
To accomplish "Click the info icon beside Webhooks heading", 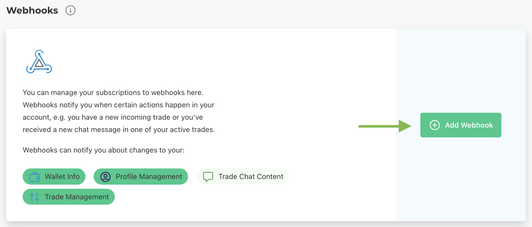I will coord(70,11).
